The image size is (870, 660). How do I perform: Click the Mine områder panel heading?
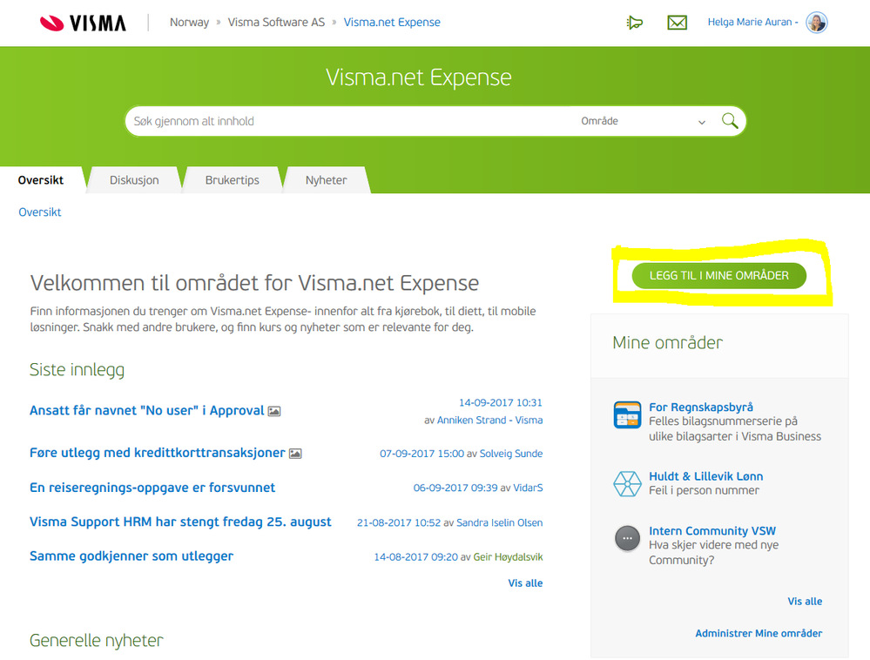[667, 343]
